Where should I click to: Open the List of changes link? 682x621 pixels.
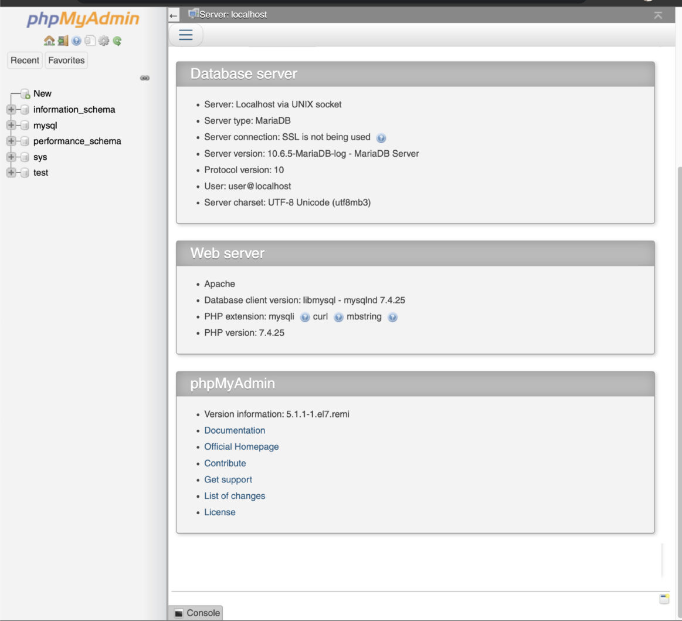pyautogui.click(x=233, y=495)
